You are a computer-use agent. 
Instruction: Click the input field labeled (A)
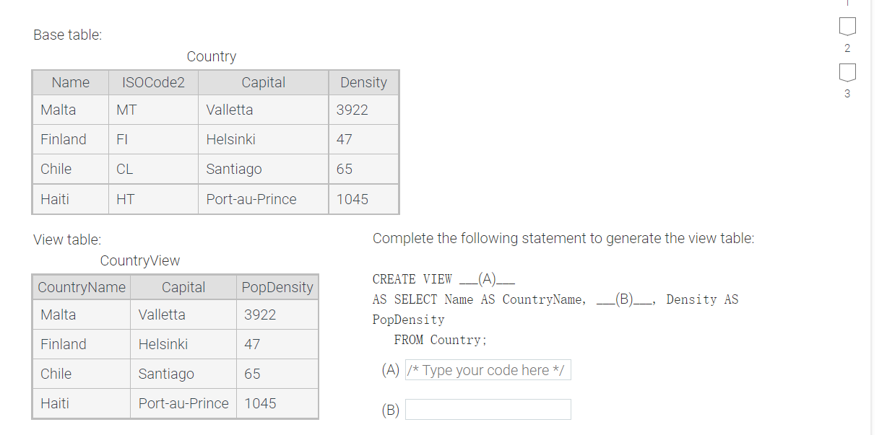tap(488, 369)
